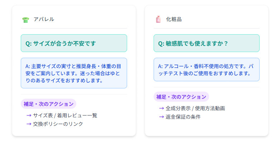This screenshot has width=280, height=144.
Task: Click the arrow before 全成分表示
Action: [x=161, y=108]
